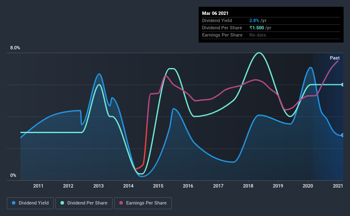Toggle the Dividend Per Share legend button

(84, 203)
